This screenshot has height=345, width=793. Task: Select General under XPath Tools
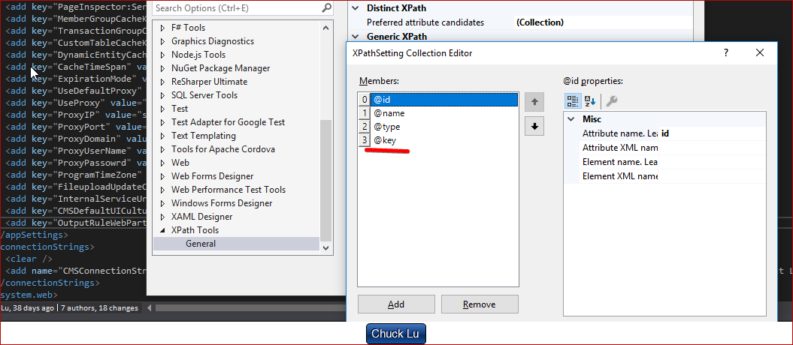tap(201, 244)
